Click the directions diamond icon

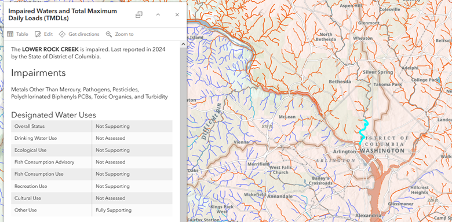coord(62,34)
